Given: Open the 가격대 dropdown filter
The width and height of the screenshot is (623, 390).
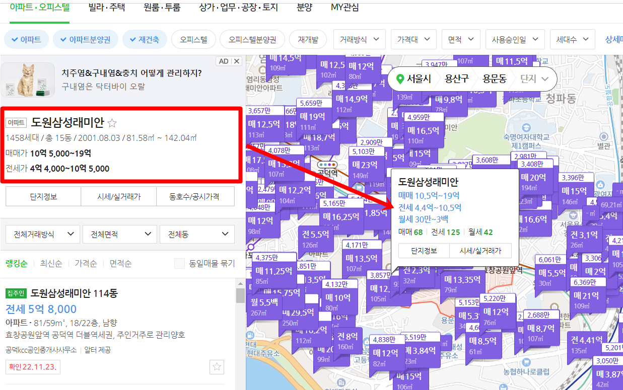Looking at the screenshot, I should (x=413, y=39).
